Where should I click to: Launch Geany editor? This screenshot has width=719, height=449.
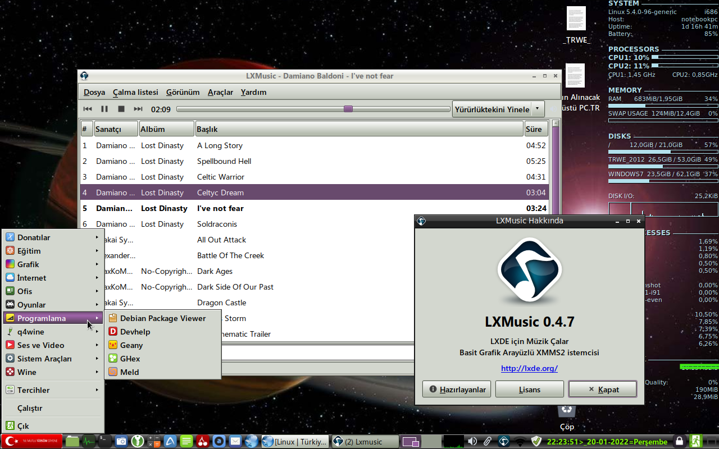pos(163,345)
